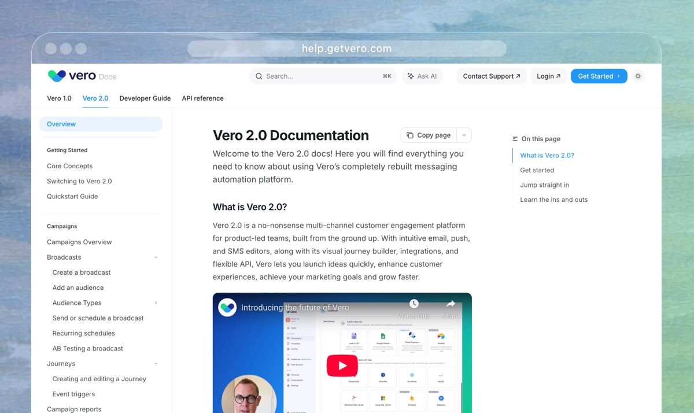Jump to Get started in page outline
This screenshot has width=694, height=413.
click(x=537, y=170)
